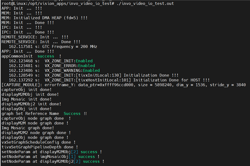Click the displayM2MObj2 init done! line
The width and height of the screenshot is (250, 166).
tap(31, 104)
